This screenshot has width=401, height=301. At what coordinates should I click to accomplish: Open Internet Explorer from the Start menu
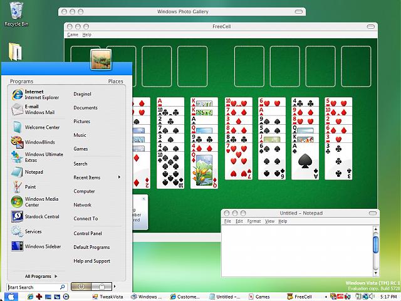point(36,95)
